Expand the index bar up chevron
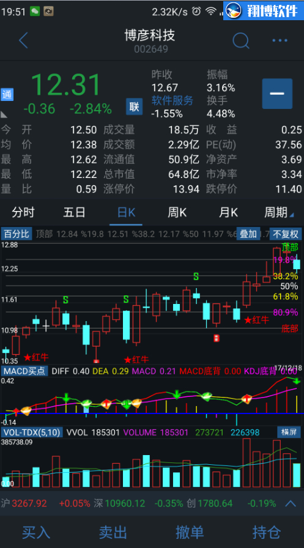The width and height of the screenshot is (304, 548). tap(291, 503)
